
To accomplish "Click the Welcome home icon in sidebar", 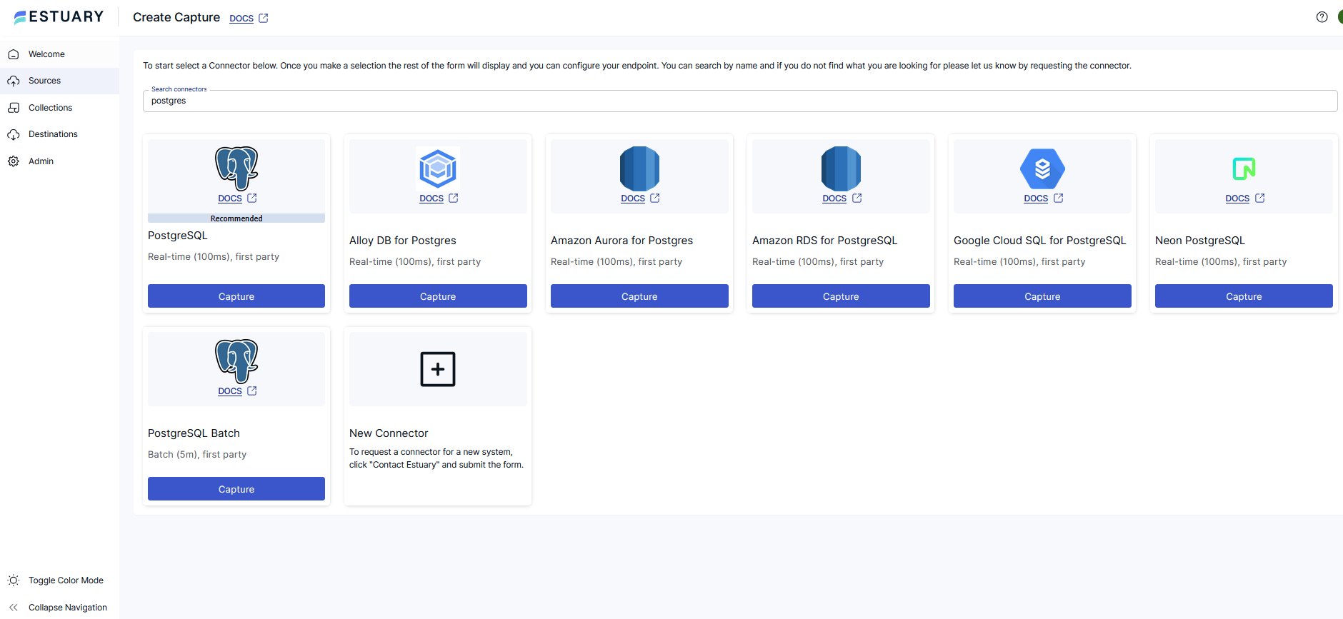I will point(14,54).
